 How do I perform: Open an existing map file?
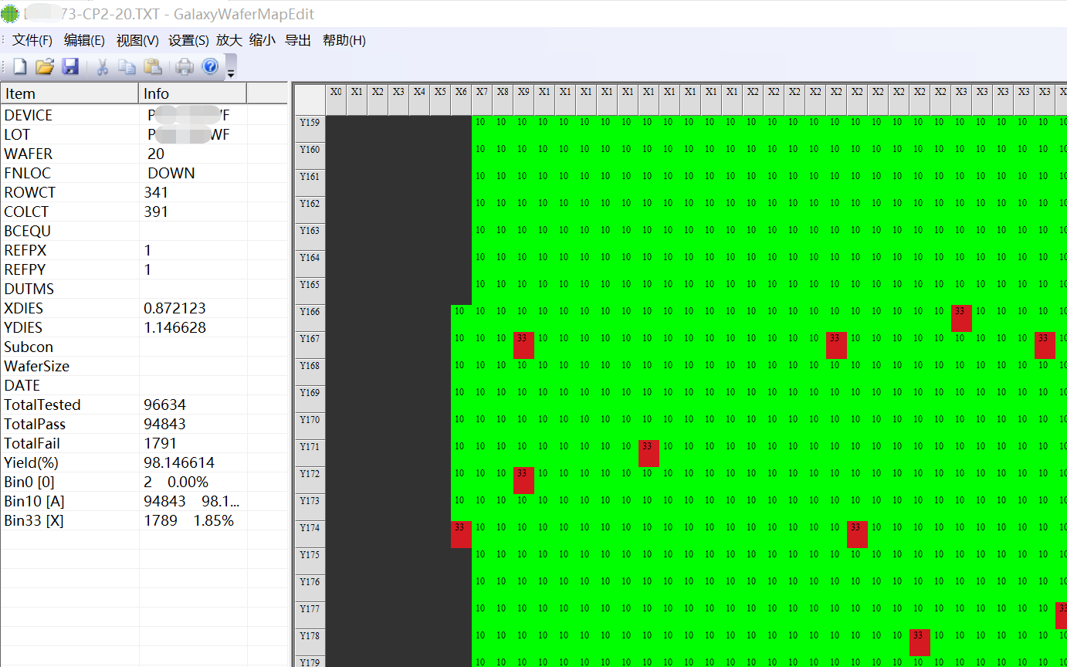tap(45, 66)
